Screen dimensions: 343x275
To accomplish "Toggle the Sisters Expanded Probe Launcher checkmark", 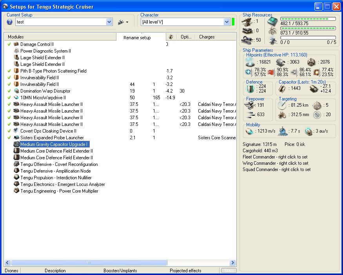I will click(x=9, y=138).
